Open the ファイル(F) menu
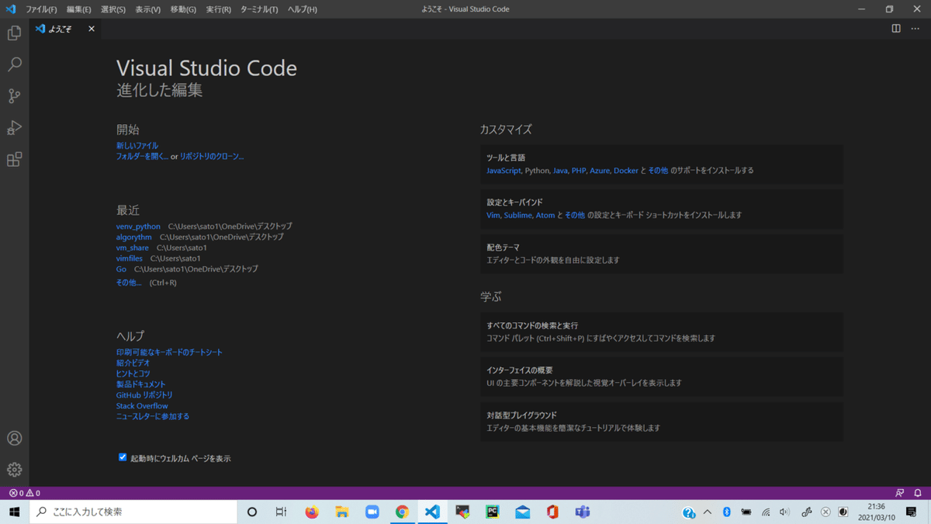The height and width of the screenshot is (524, 931). 41,9
